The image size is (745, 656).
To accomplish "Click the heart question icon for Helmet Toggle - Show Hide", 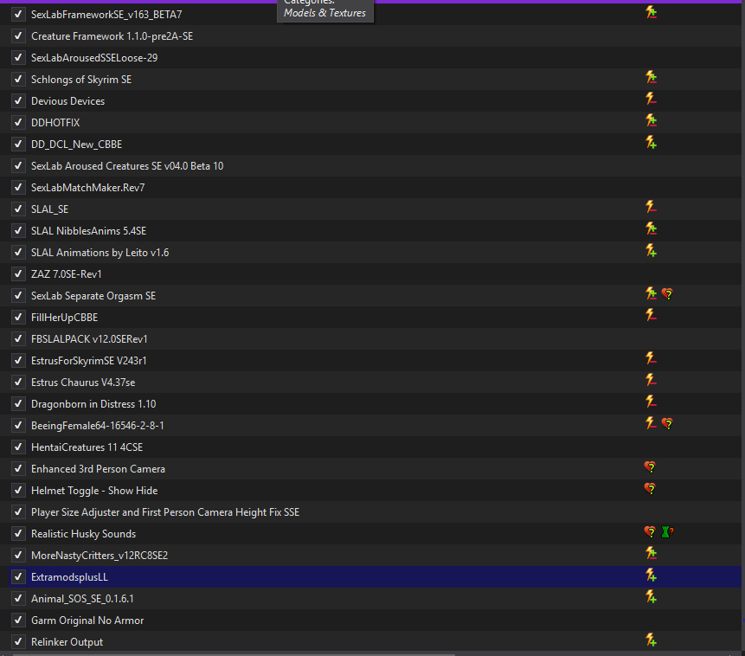I will tap(650, 489).
